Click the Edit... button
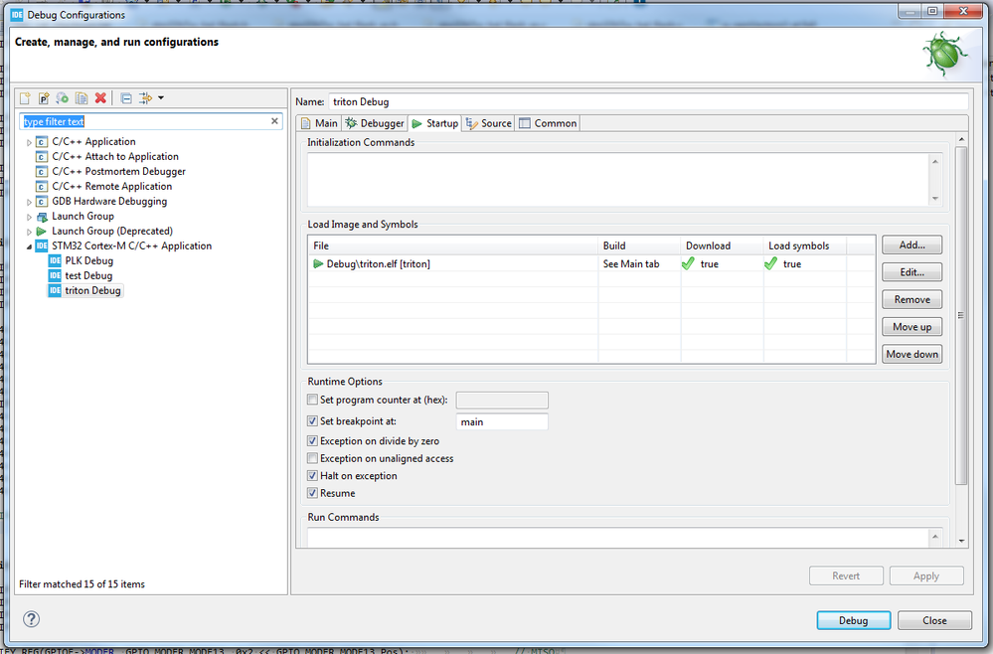Screen dimensions: 993x654 tap(911, 272)
